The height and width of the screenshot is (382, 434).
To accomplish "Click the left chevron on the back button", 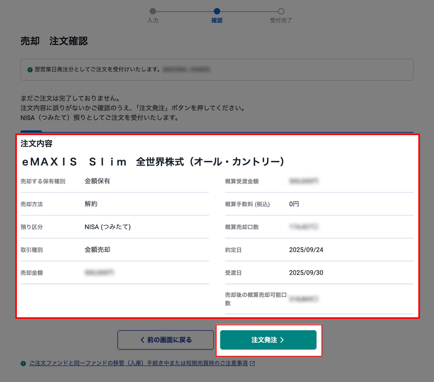I will pyautogui.click(x=142, y=340).
